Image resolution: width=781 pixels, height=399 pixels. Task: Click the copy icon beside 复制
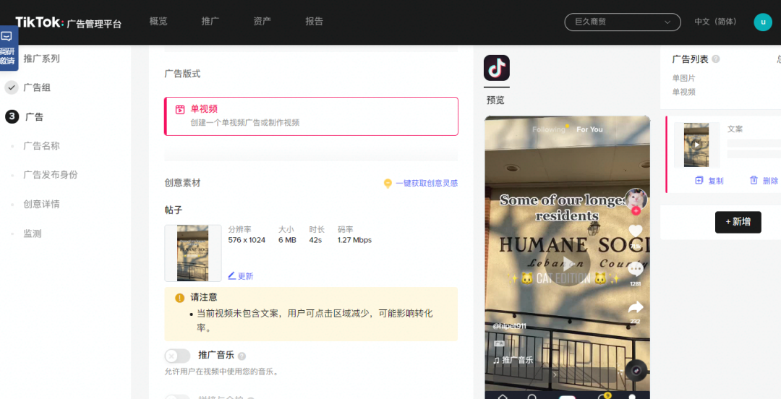click(x=699, y=180)
